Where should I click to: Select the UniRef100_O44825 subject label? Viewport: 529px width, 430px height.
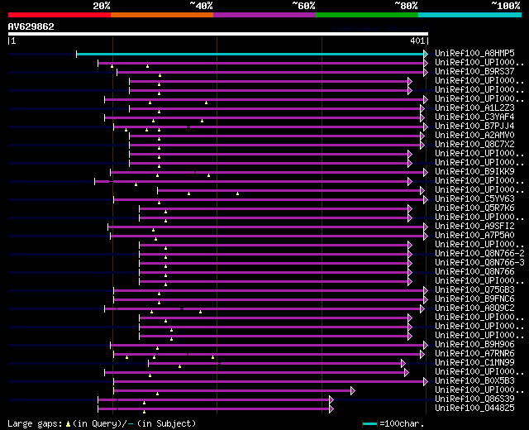pyautogui.click(x=474, y=408)
